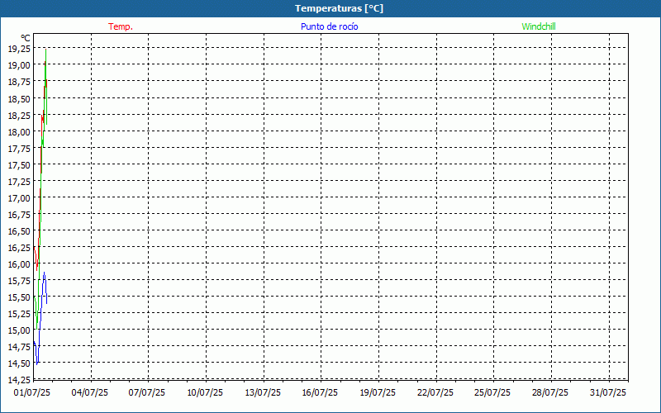Select the 15,00 y-axis value

(19, 330)
